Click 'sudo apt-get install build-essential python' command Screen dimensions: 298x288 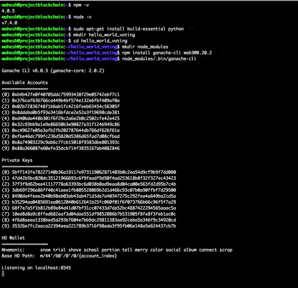click(x=129, y=29)
